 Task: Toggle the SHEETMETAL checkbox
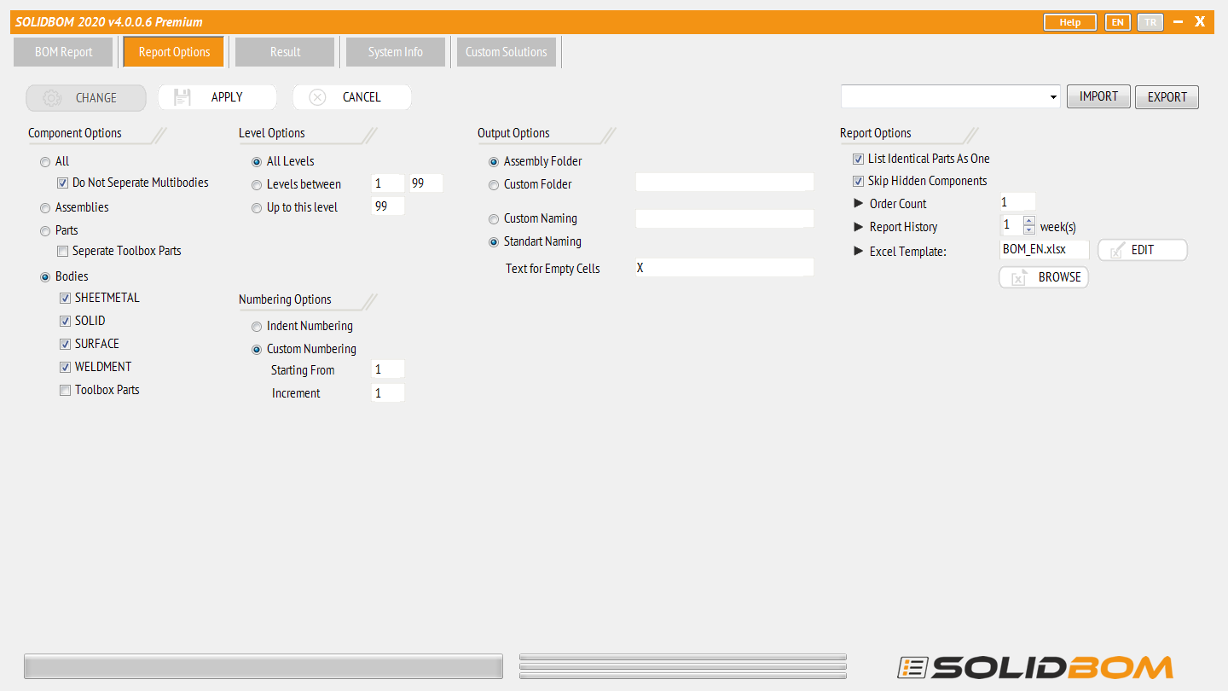point(65,298)
